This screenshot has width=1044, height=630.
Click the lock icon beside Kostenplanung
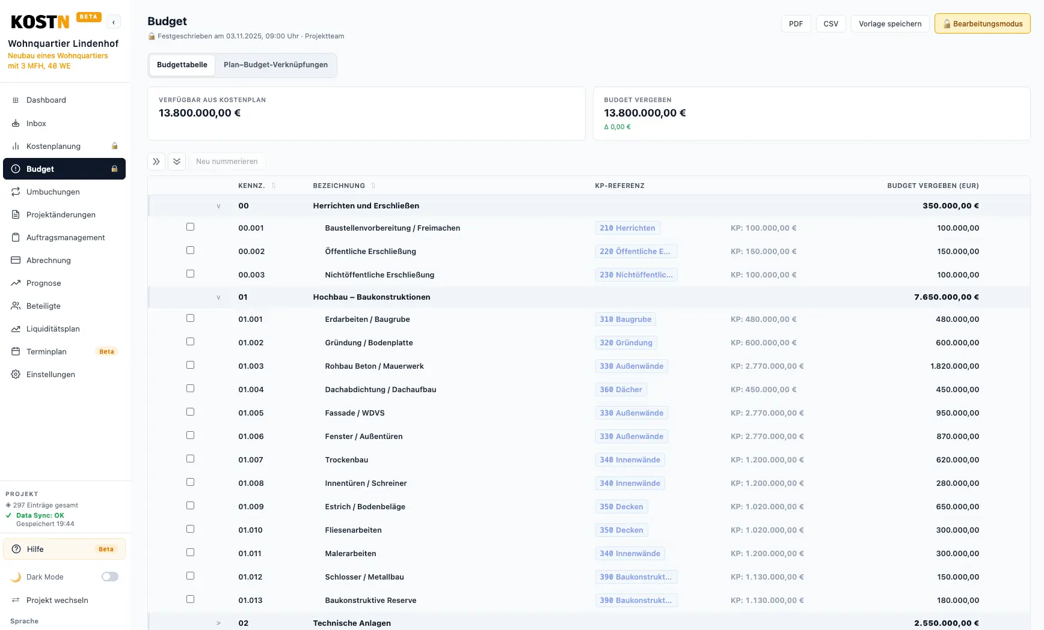pos(114,146)
